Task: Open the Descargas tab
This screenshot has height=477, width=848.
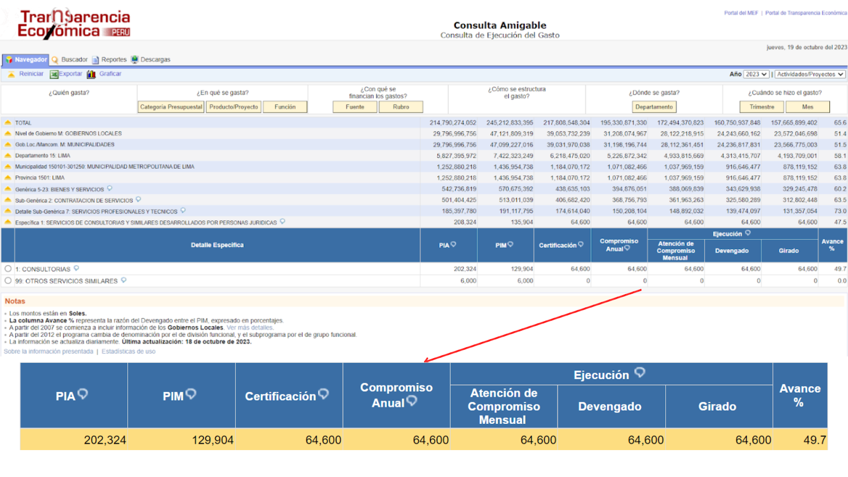Action: (155, 60)
